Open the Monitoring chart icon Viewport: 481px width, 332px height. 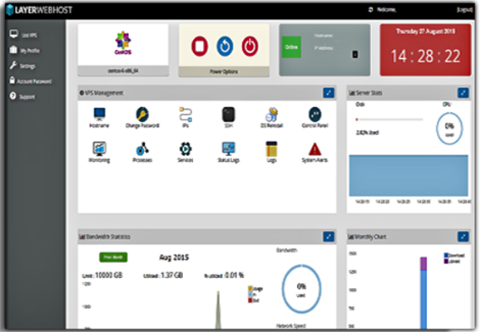point(99,149)
